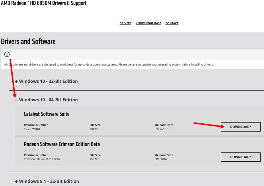Image resolution: width=264 pixels, height=186 pixels.
Task: Open the Drivers navigation link
Action: pyautogui.click(x=126, y=23)
